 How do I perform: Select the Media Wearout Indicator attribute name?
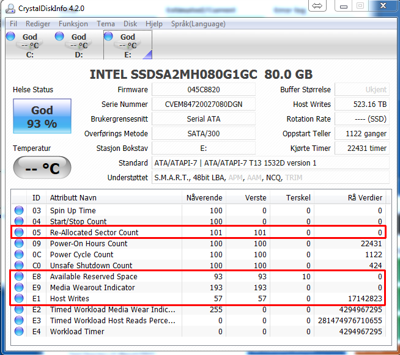92,287
